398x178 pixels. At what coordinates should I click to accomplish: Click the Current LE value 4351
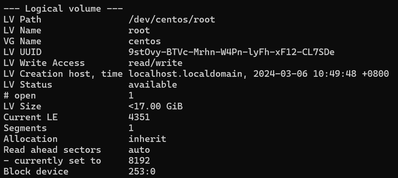[x=139, y=118]
